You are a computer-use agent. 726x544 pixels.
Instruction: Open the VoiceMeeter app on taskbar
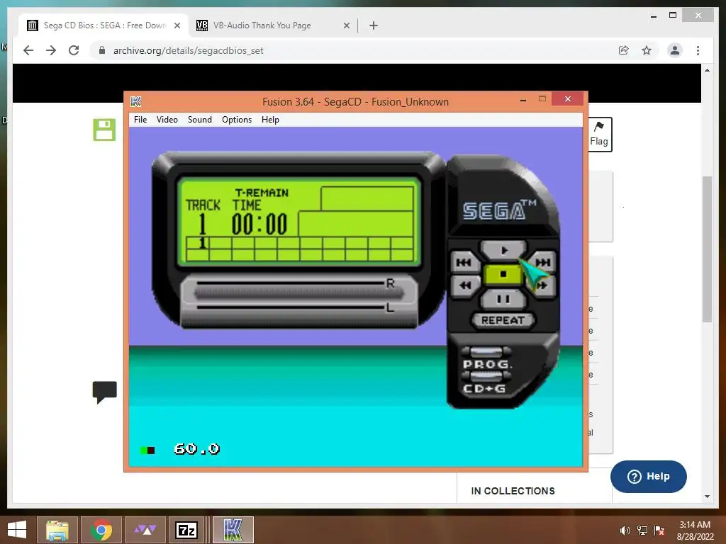click(145, 530)
